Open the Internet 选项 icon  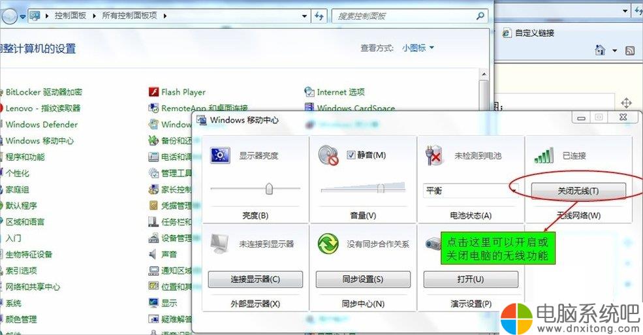[x=309, y=92]
